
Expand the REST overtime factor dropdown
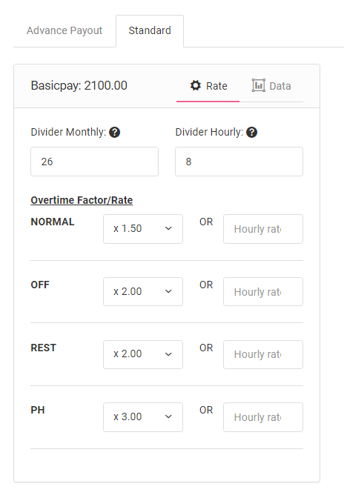[x=143, y=354]
